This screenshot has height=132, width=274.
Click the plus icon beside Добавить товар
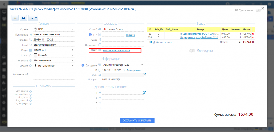(151, 42)
